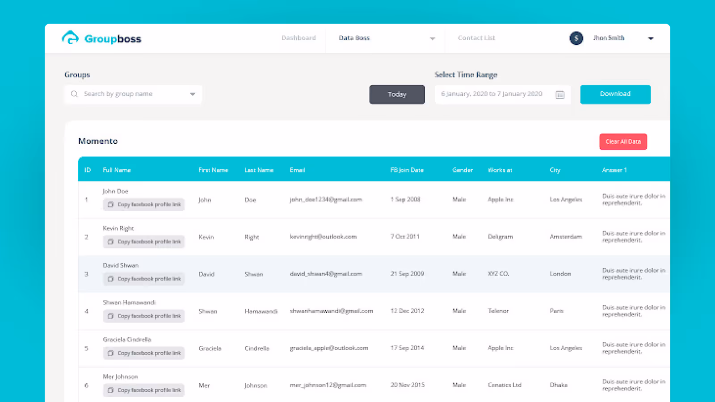Viewport: 715px width, 402px height.
Task: Copy facebook profile link for John Doe
Action: click(144, 205)
